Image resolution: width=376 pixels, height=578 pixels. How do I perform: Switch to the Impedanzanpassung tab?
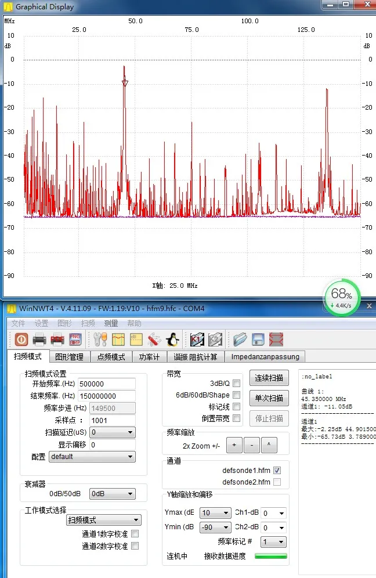coord(265,357)
